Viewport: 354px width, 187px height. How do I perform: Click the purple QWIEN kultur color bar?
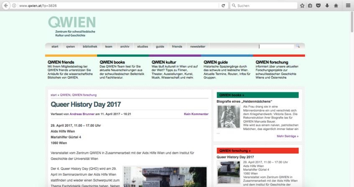click(x=175, y=56)
